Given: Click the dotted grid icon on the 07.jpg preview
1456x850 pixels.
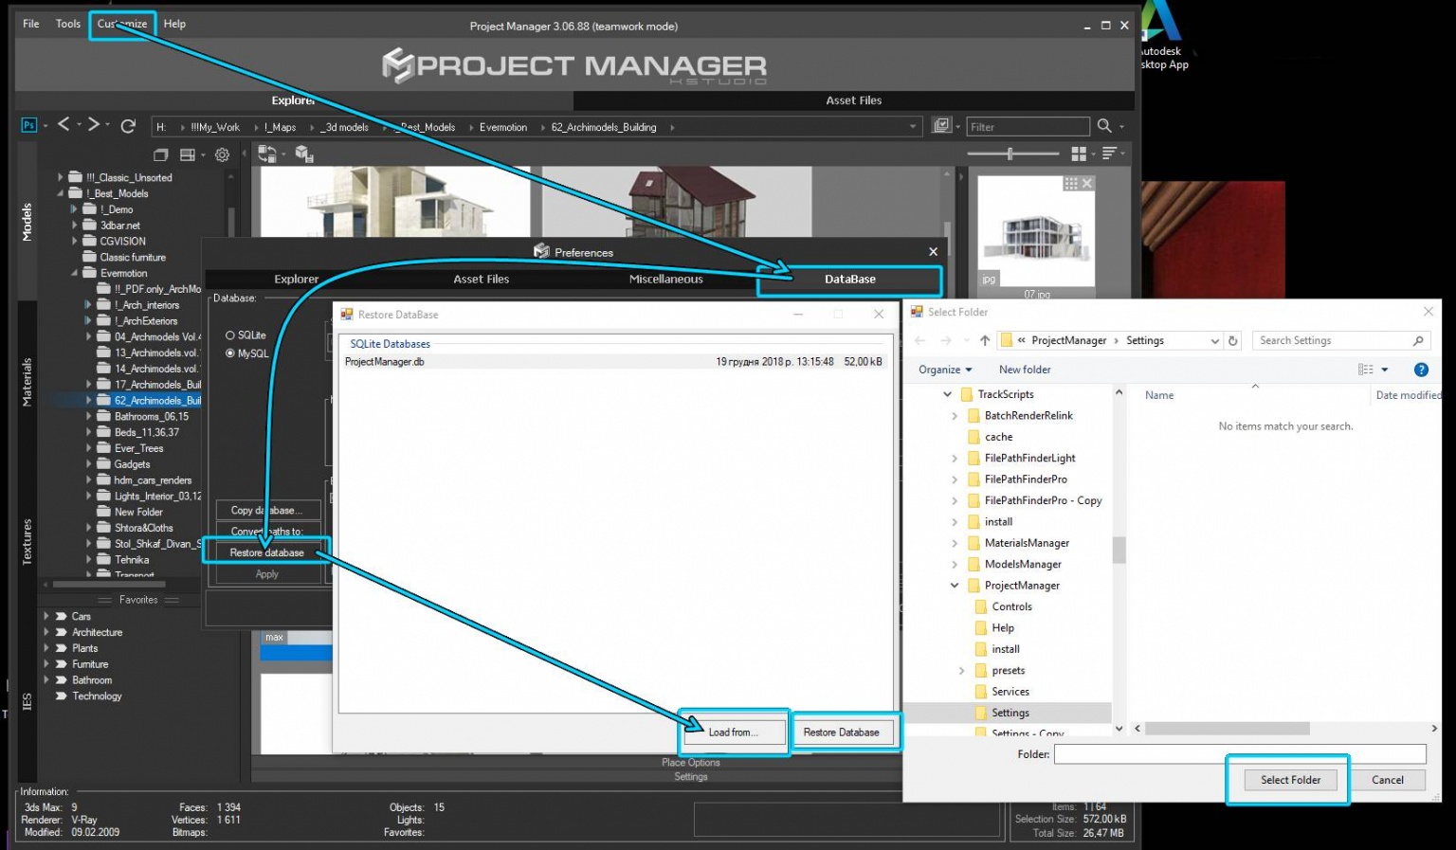Looking at the screenshot, I should pyautogui.click(x=1071, y=183).
